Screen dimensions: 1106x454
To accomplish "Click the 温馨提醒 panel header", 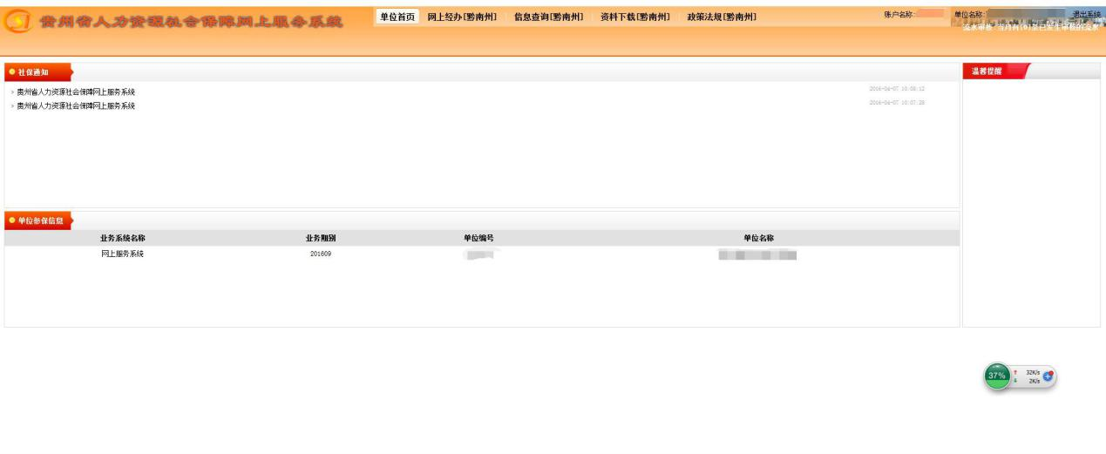I will (x=987, y=71).
